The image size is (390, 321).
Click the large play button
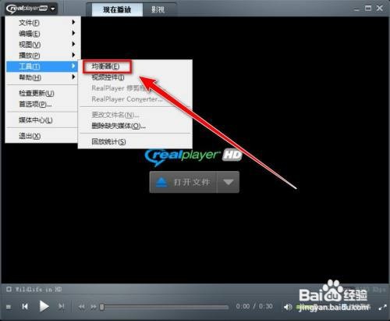pos(44,306)
